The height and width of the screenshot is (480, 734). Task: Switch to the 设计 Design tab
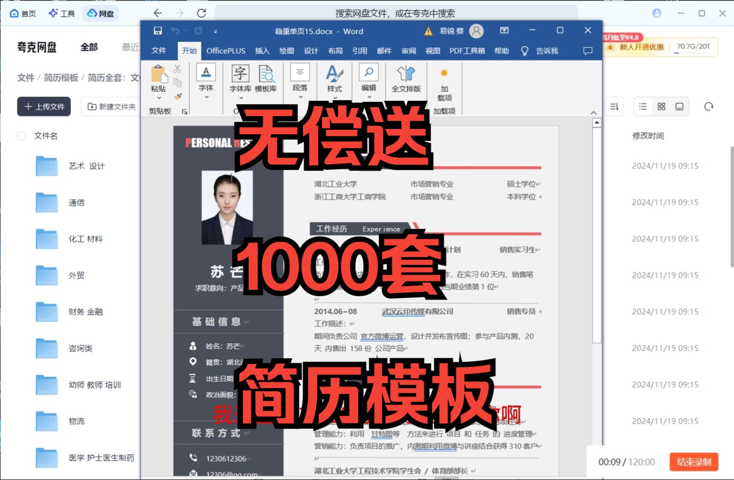(311, 51)
